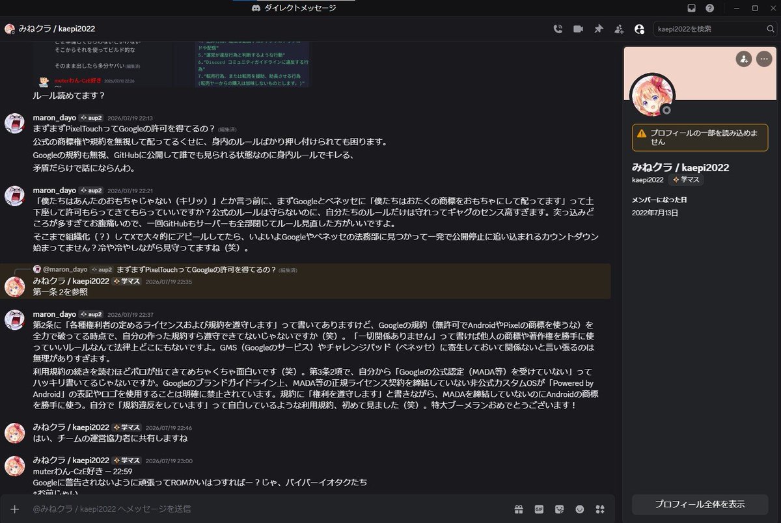This screenshot has height=523, width=781.
Task: Open the gift icon in the message bar
Action: (x=519, y=509)
